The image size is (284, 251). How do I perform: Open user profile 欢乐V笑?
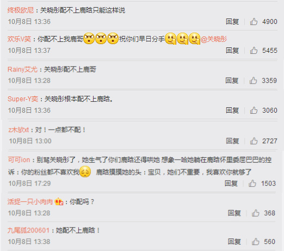pyautogui.click(x=19, y=39)
